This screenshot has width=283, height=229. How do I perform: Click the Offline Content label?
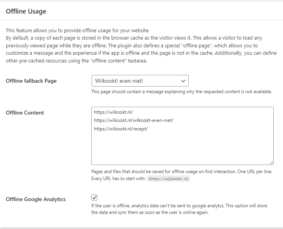(x=25, y=113)
